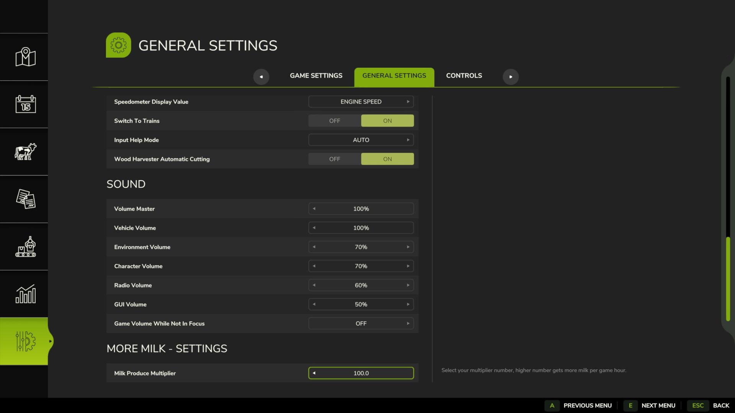
Task: Expand Game Volume While Not In Focus options
Action: tap(408, 323)
